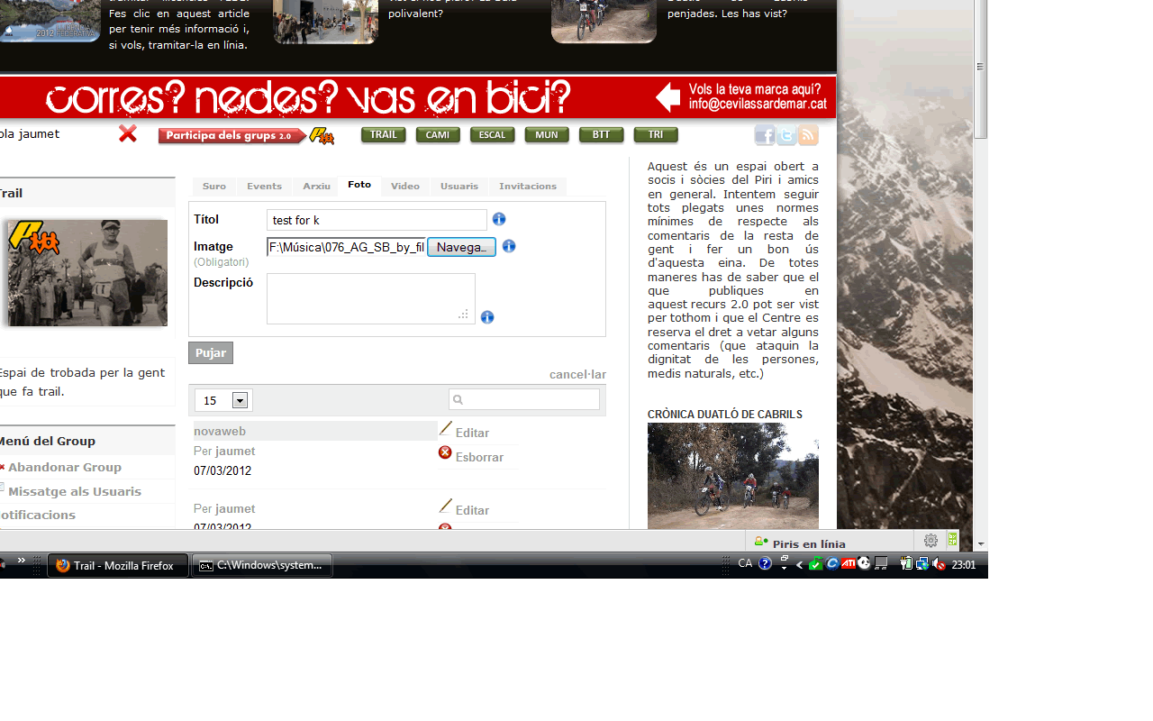The height and width of the screenshot is (721, 1153).
Task: Click the network connection tray icon
Action: 922,564
